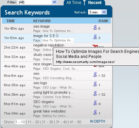Click Google icon in 'using light to promote' row
Image resolution: width=139 pixels, height=128 pixels.
point(95,93)
